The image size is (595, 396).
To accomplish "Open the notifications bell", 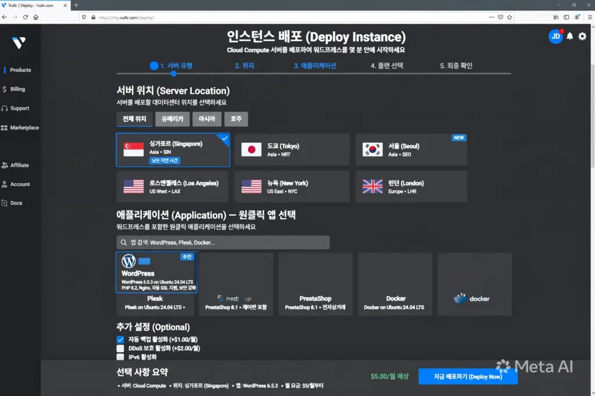I will point(569,37).
